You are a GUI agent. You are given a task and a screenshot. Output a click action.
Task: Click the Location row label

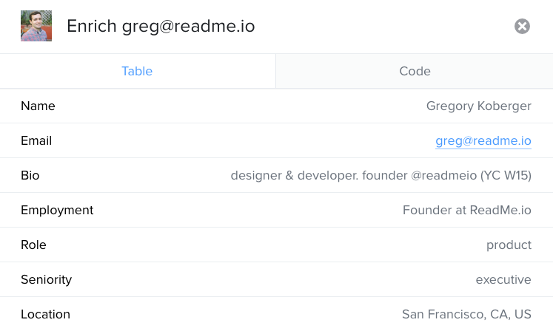point(45,314)
